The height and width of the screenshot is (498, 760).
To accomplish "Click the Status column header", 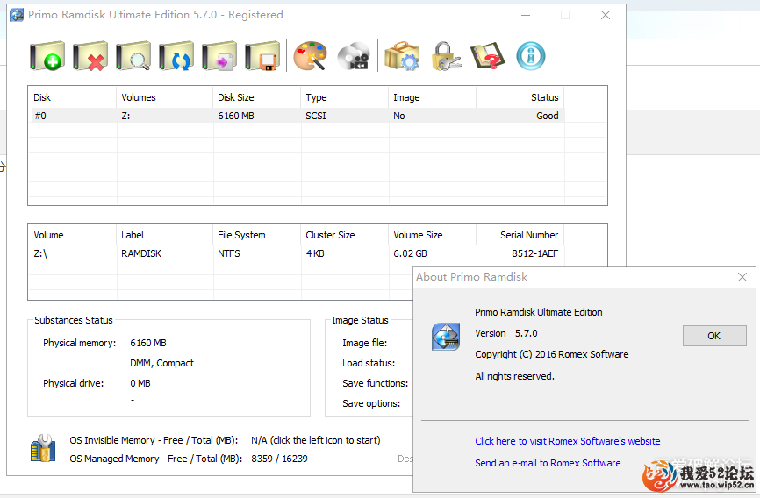I will [520, 97].
